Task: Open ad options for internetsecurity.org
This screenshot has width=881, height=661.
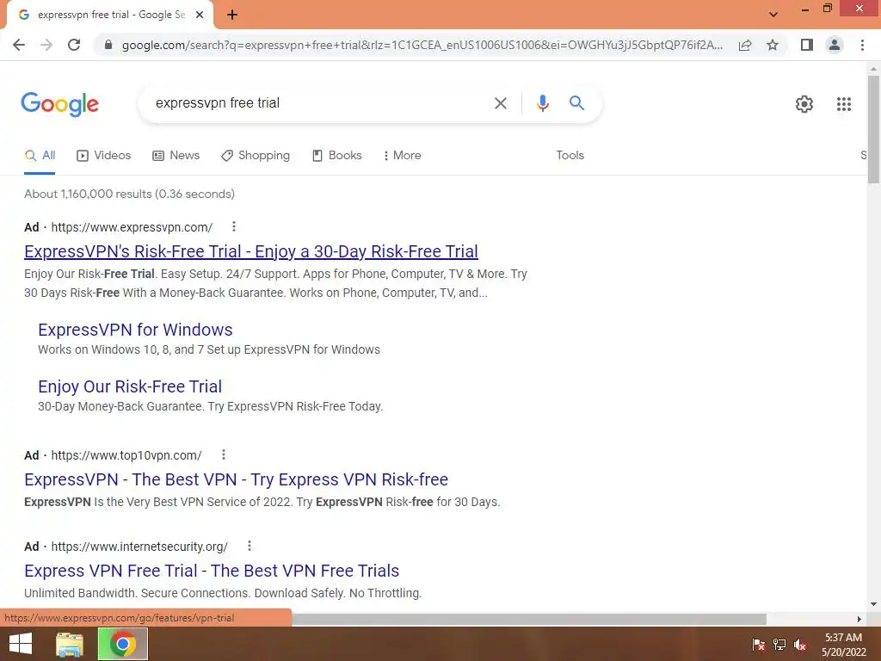Action: tap(249, 546)
